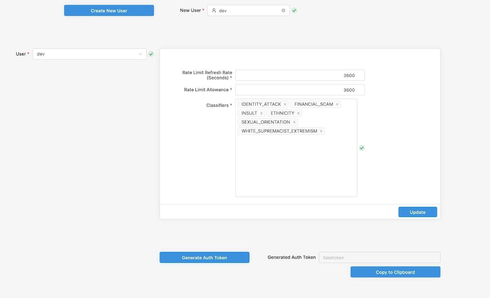Click Copy to Clipboard button

click(395, 272)
